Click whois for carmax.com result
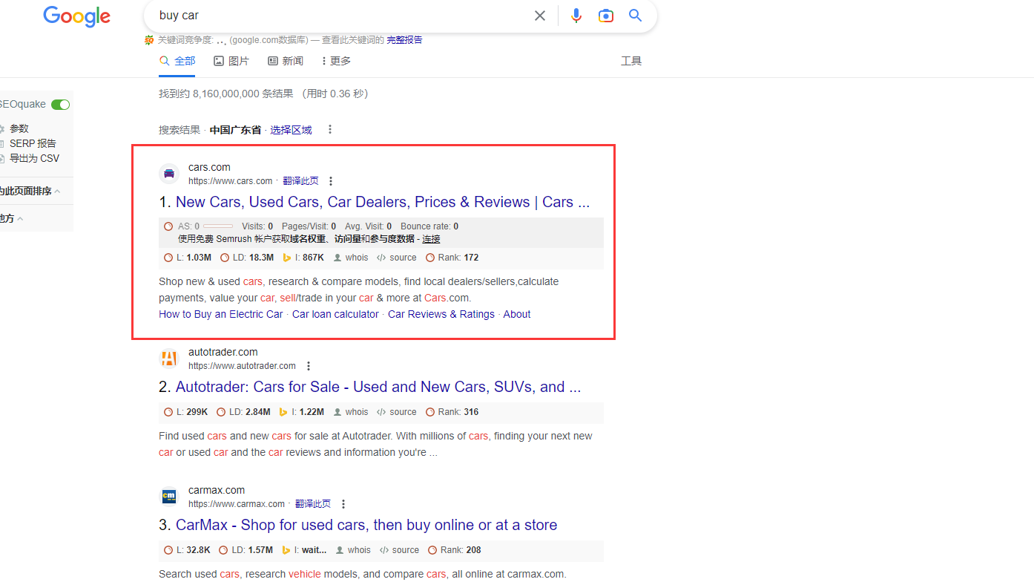This screenshot has height=585, width=1034. (x=353, y=550)
